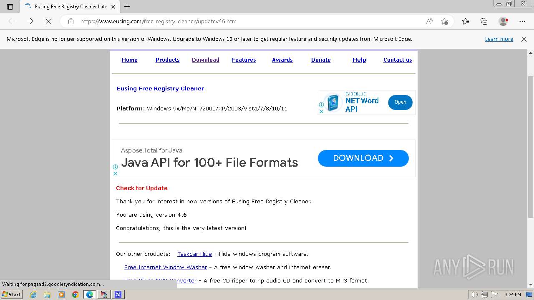
Task: Stop loading the page
Action: (x=48, y=21)
